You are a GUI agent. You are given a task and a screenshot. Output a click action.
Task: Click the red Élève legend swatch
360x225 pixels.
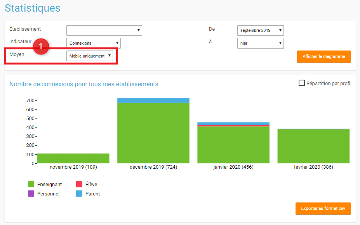79,184
